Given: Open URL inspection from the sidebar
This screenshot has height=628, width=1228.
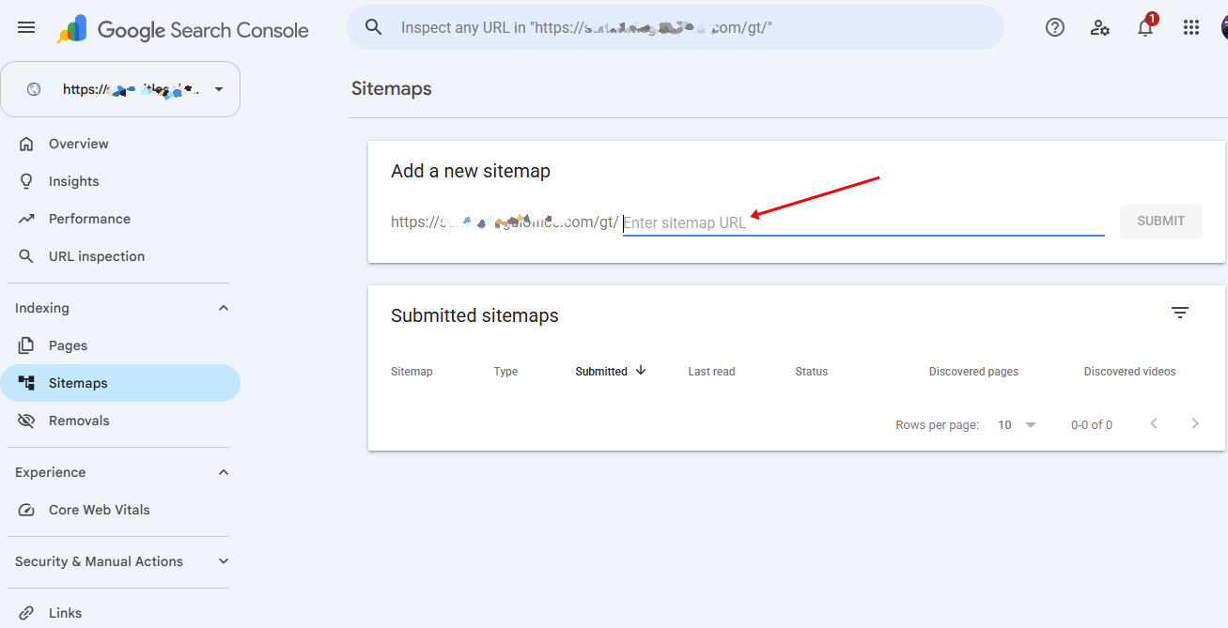Looking at the screenshot, I should tap(120, 256).
